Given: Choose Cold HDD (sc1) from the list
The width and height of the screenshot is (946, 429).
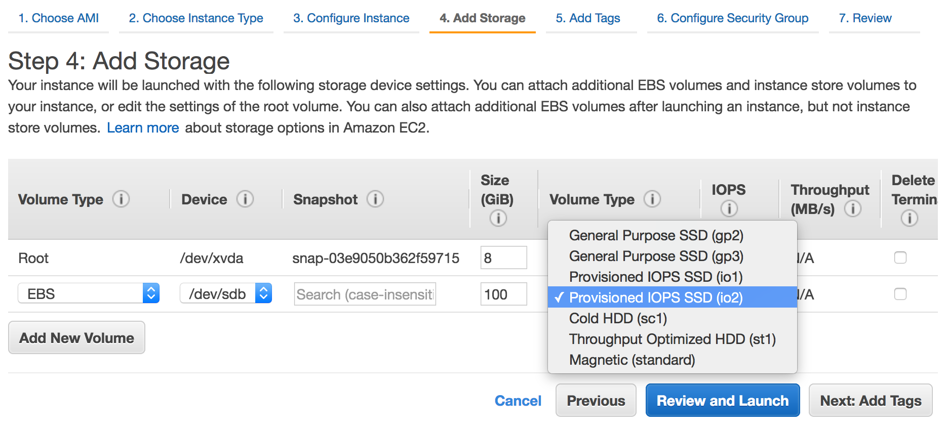Looking at the screenshot, I should (x=618, y=319).
